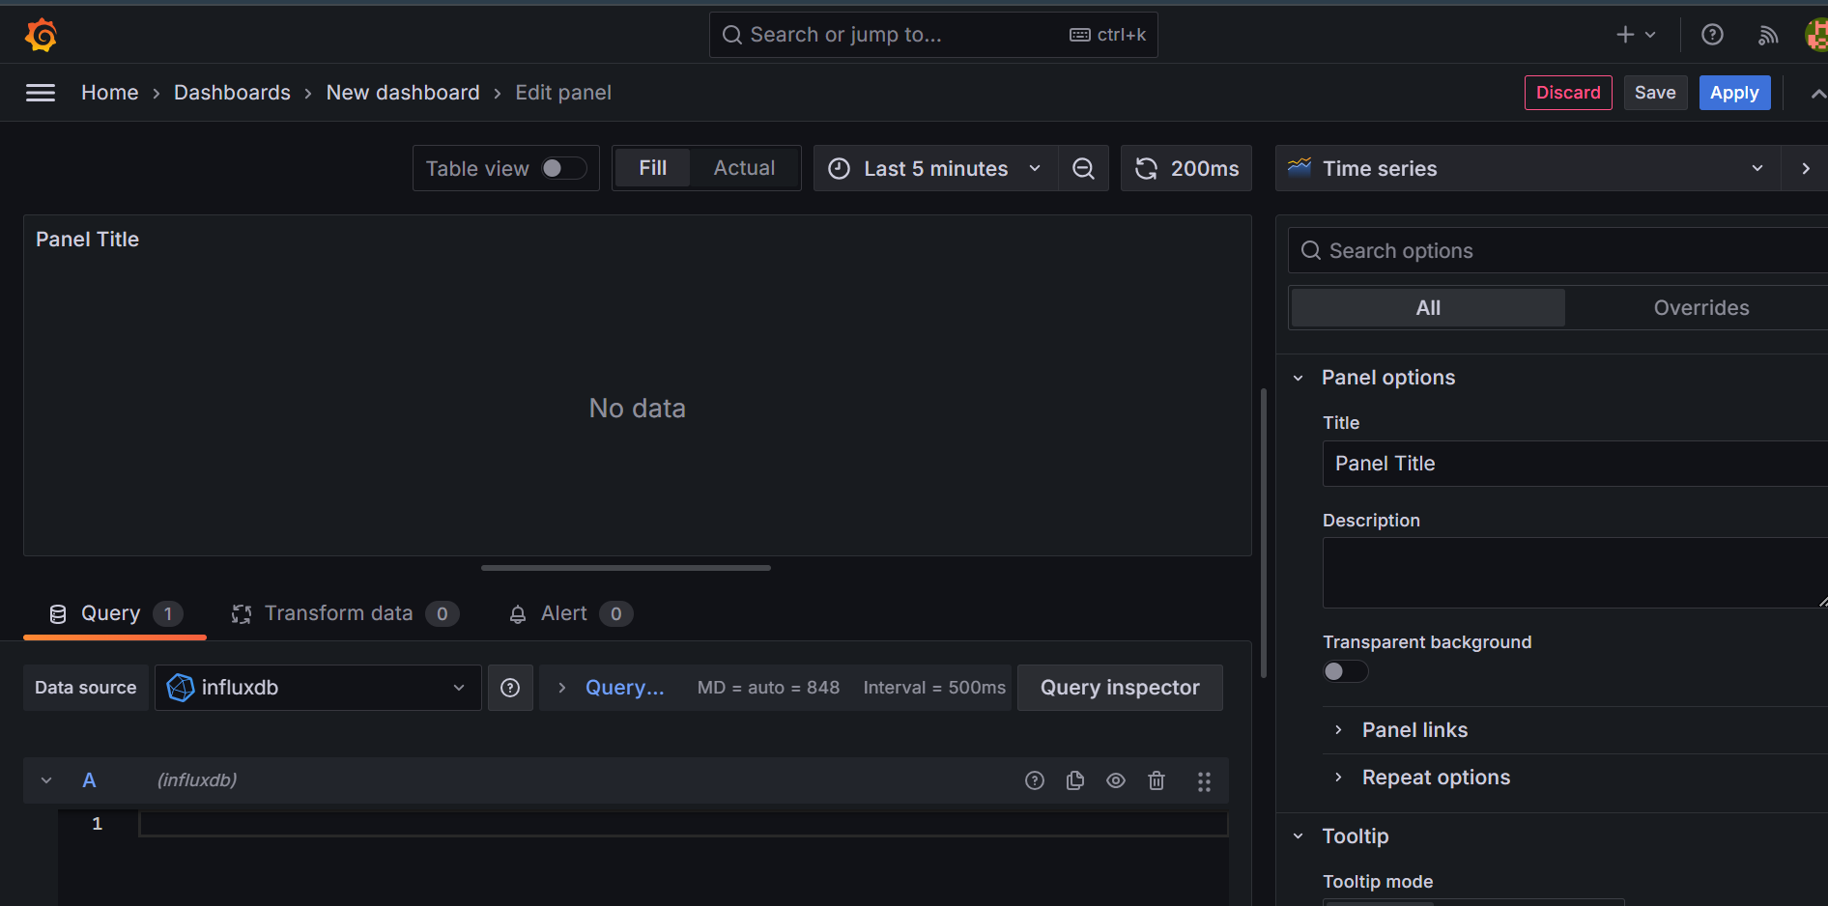This screenshot has height=906, width=1828.
Task: Open the influxdb data source dropdown
Action: coord(318,688)
